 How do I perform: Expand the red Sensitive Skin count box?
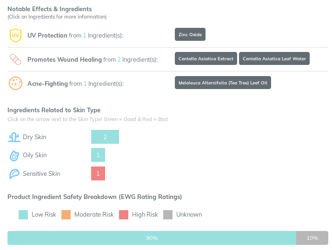(x=98, y=173)
